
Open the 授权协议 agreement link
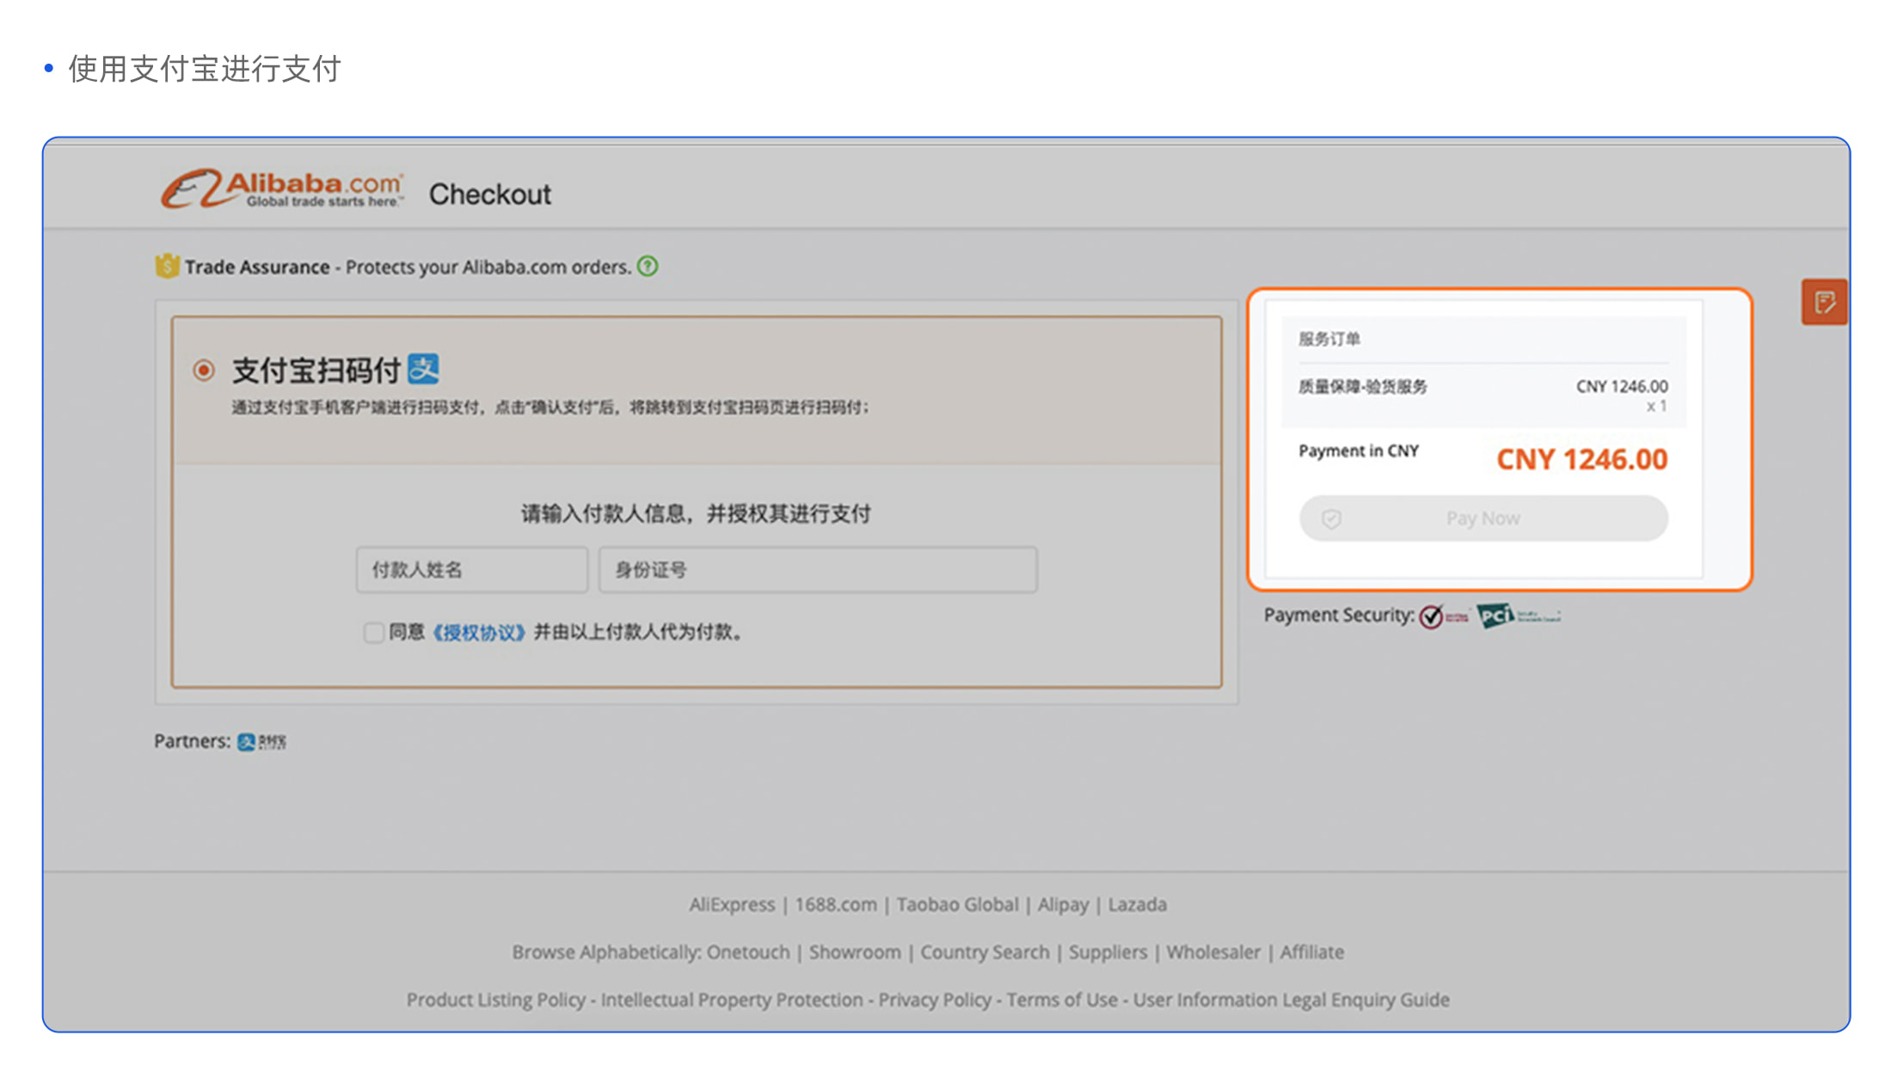(x=478, y=633)
